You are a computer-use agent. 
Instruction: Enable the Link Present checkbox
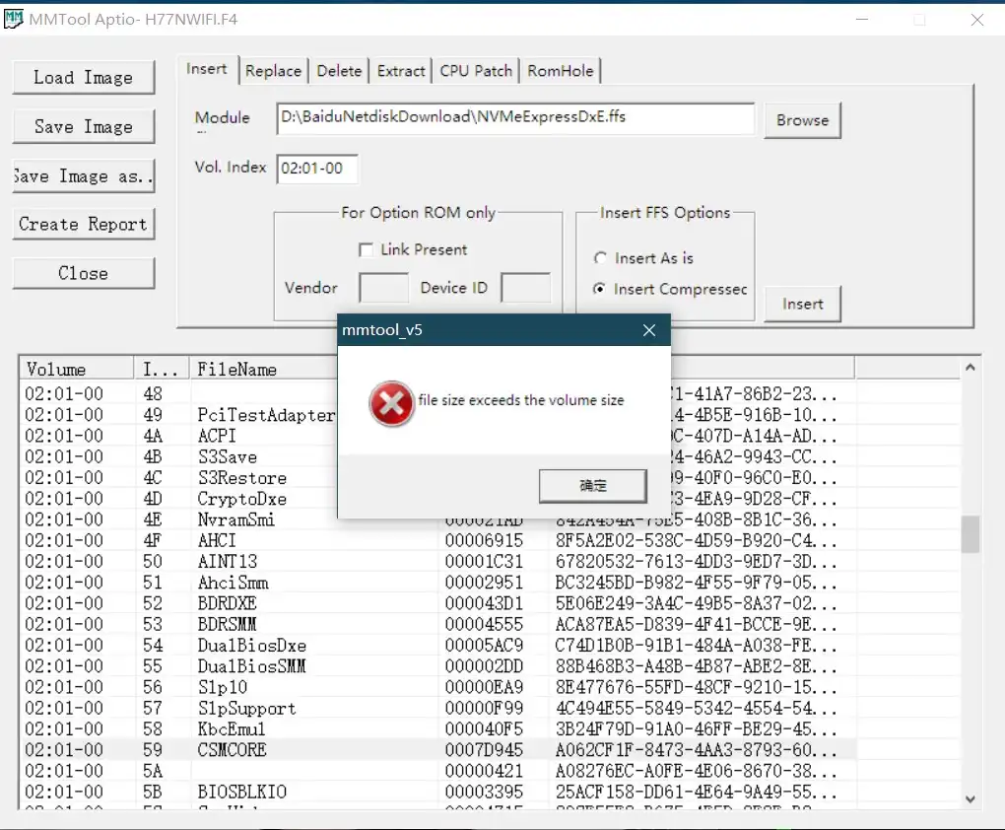click(366, 249)
